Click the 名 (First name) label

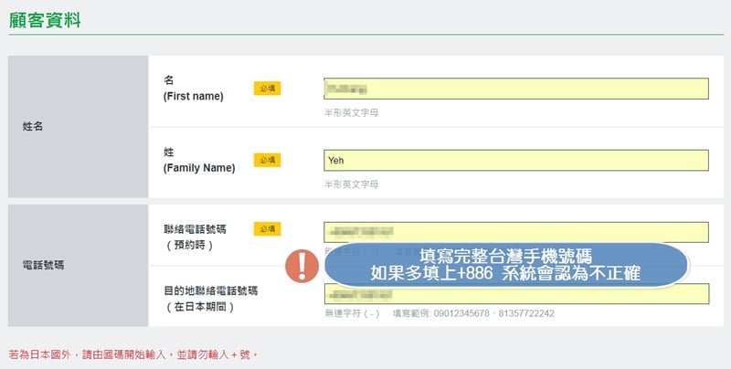tap(193, 88)
